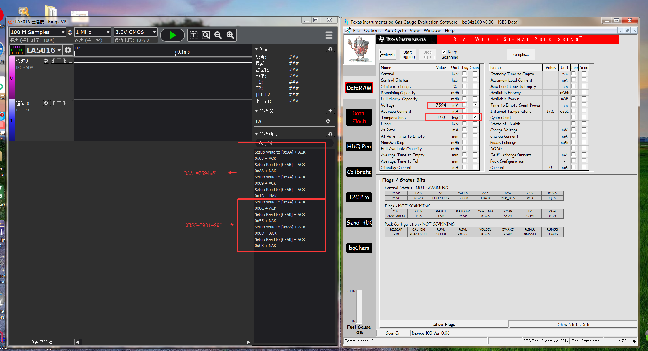Switch to the Data Flash panel
Viewport: 648px width, 351px height.
tap(359, 117)
